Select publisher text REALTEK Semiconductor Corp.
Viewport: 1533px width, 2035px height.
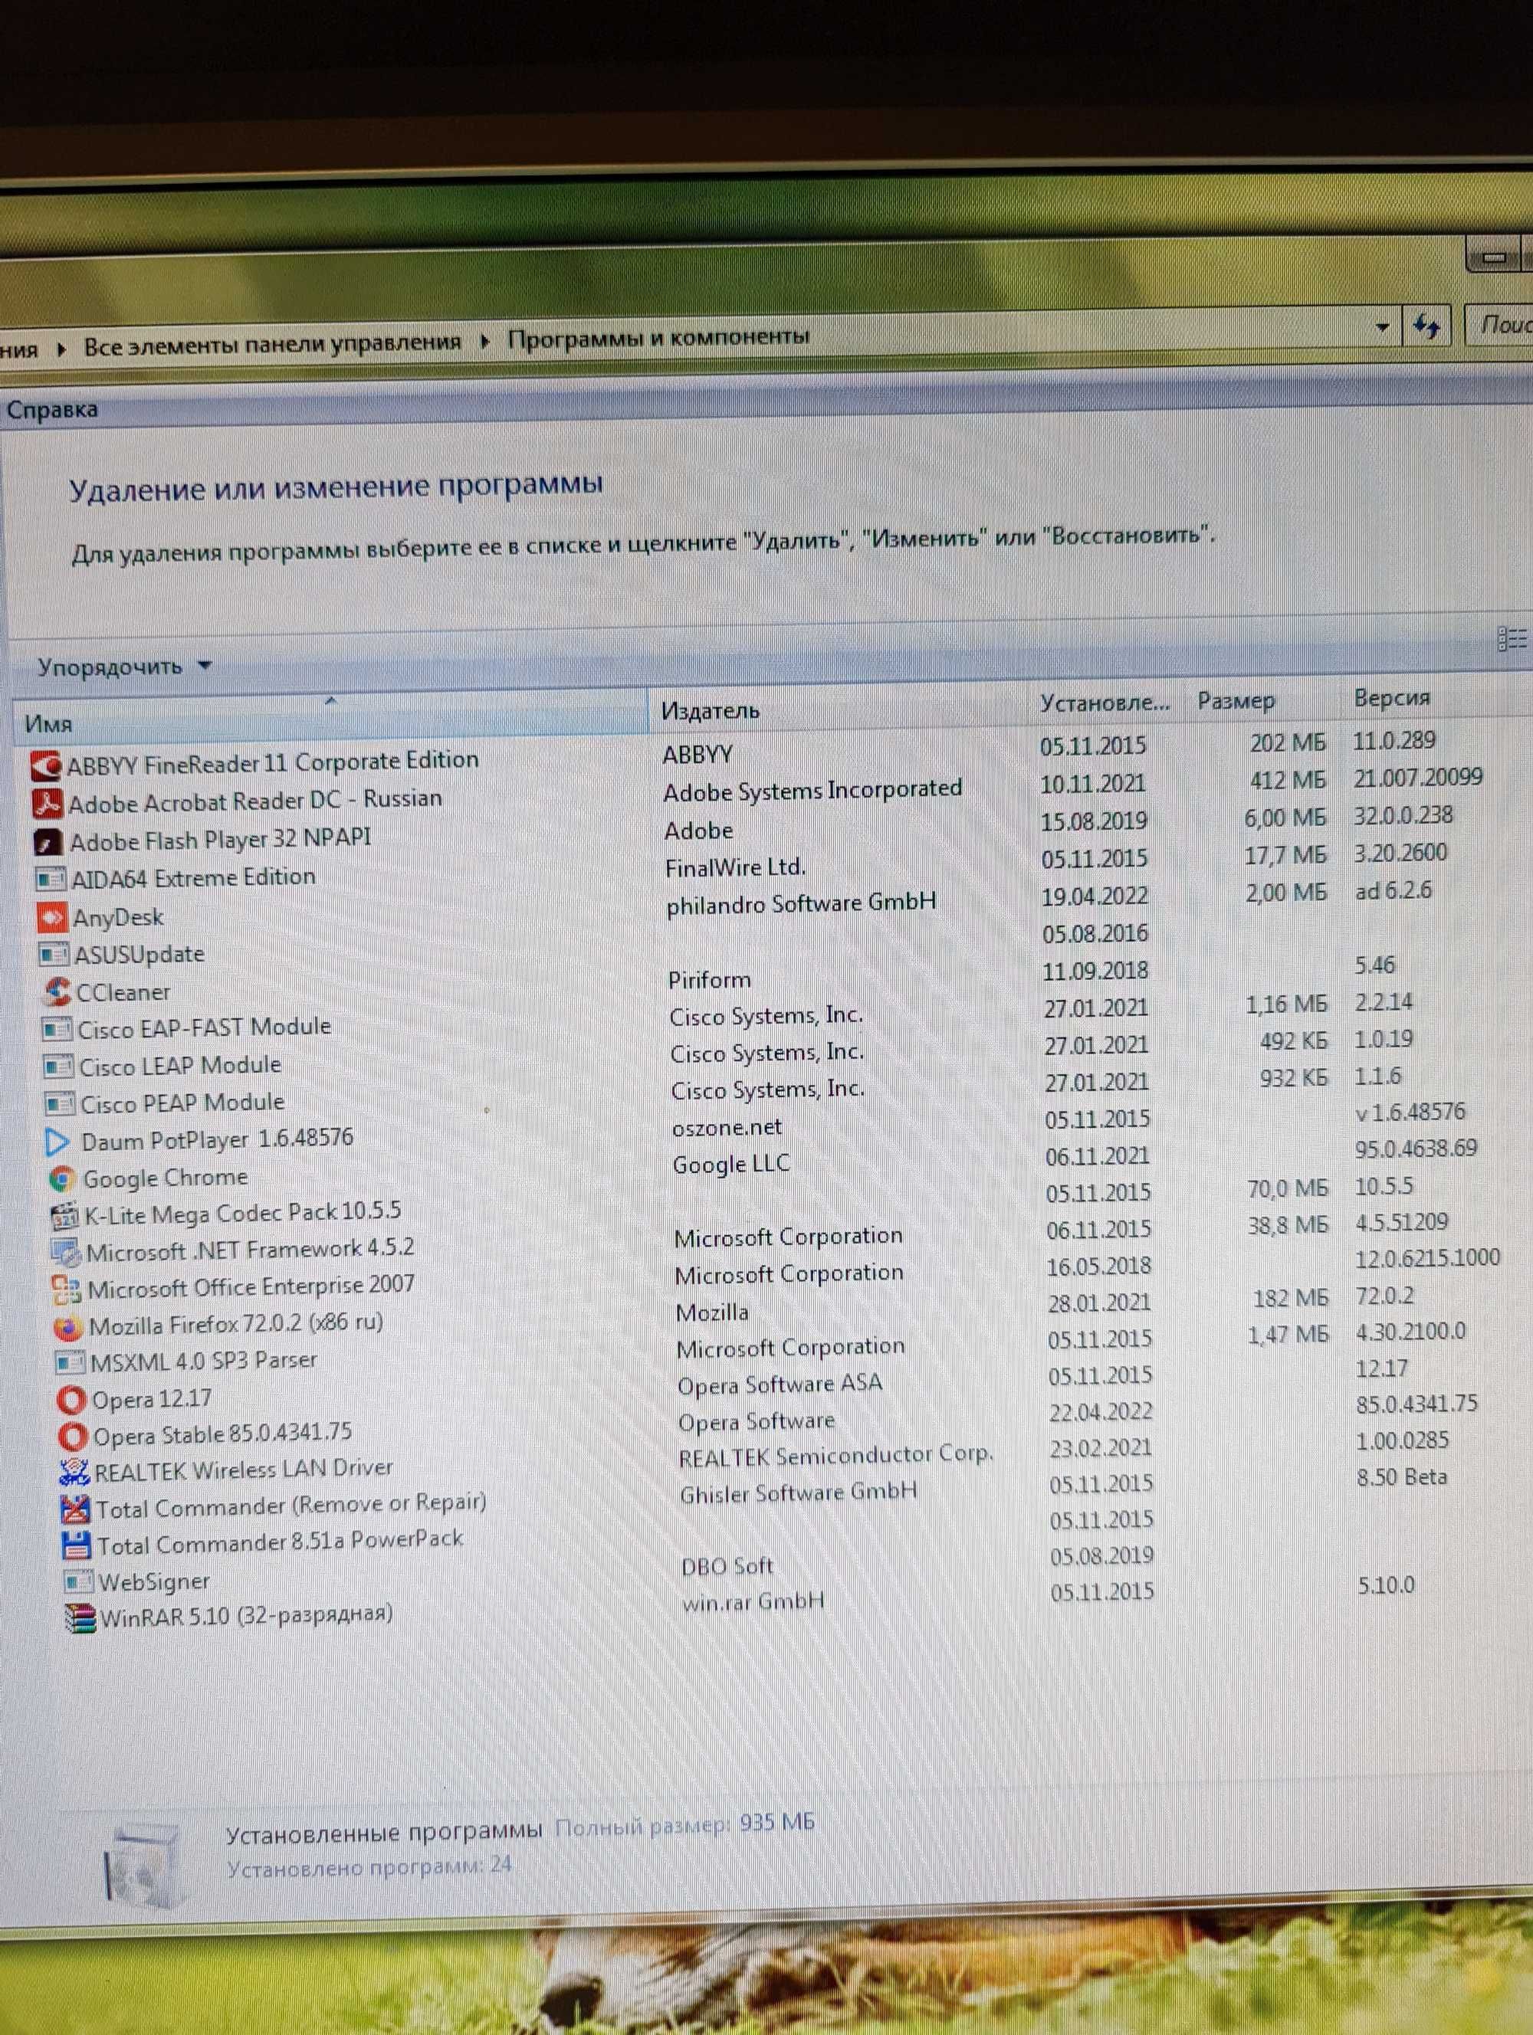(x=835, y=1456)
